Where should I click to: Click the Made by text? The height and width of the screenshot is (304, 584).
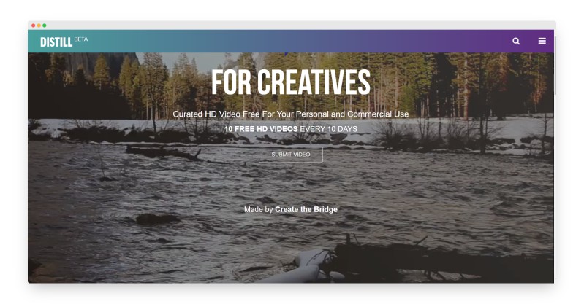coord(259,210)
